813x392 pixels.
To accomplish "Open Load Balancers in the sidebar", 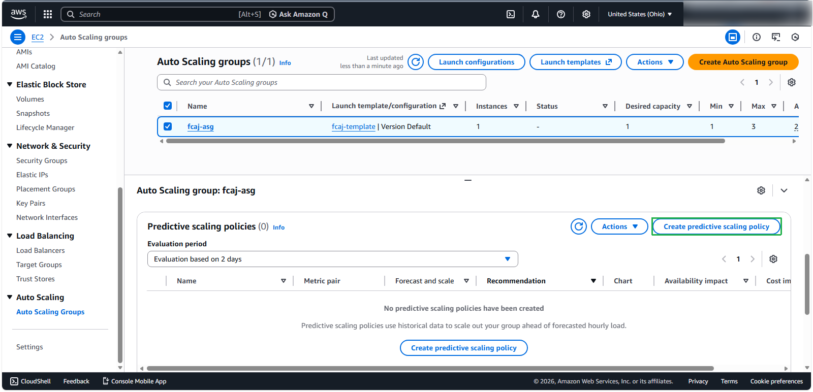I will pyautogui.click(x=41, y=250).
